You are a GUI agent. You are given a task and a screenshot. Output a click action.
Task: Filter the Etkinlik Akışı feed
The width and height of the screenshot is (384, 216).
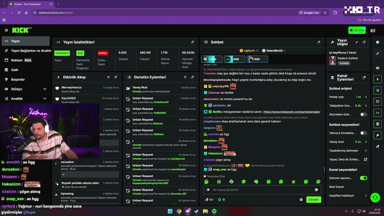pyautogui.click(x=109, y=77)
